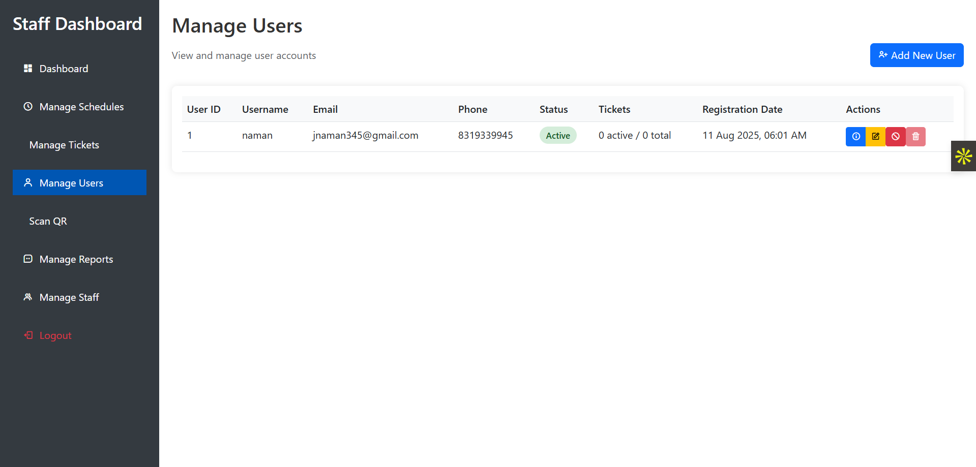This screenshot has width=976, height=467.
Task: Click the Manage Users page heading
Action: tap(237, 26)
